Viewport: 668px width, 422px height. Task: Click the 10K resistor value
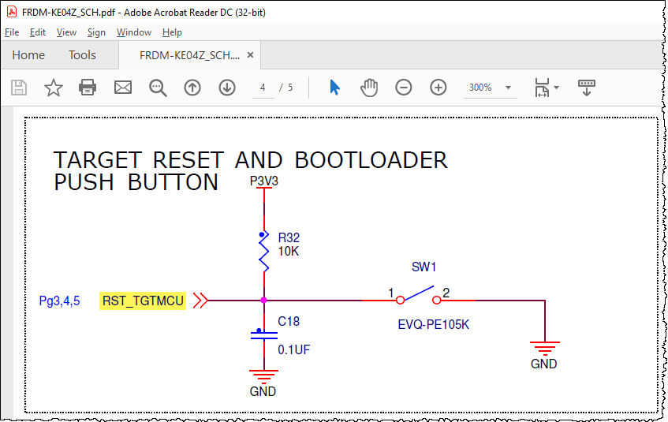click(x=289, y=252)
